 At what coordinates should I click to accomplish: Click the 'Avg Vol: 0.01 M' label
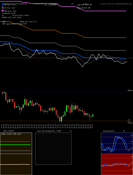pyautogui.click(x=84, y=5)
